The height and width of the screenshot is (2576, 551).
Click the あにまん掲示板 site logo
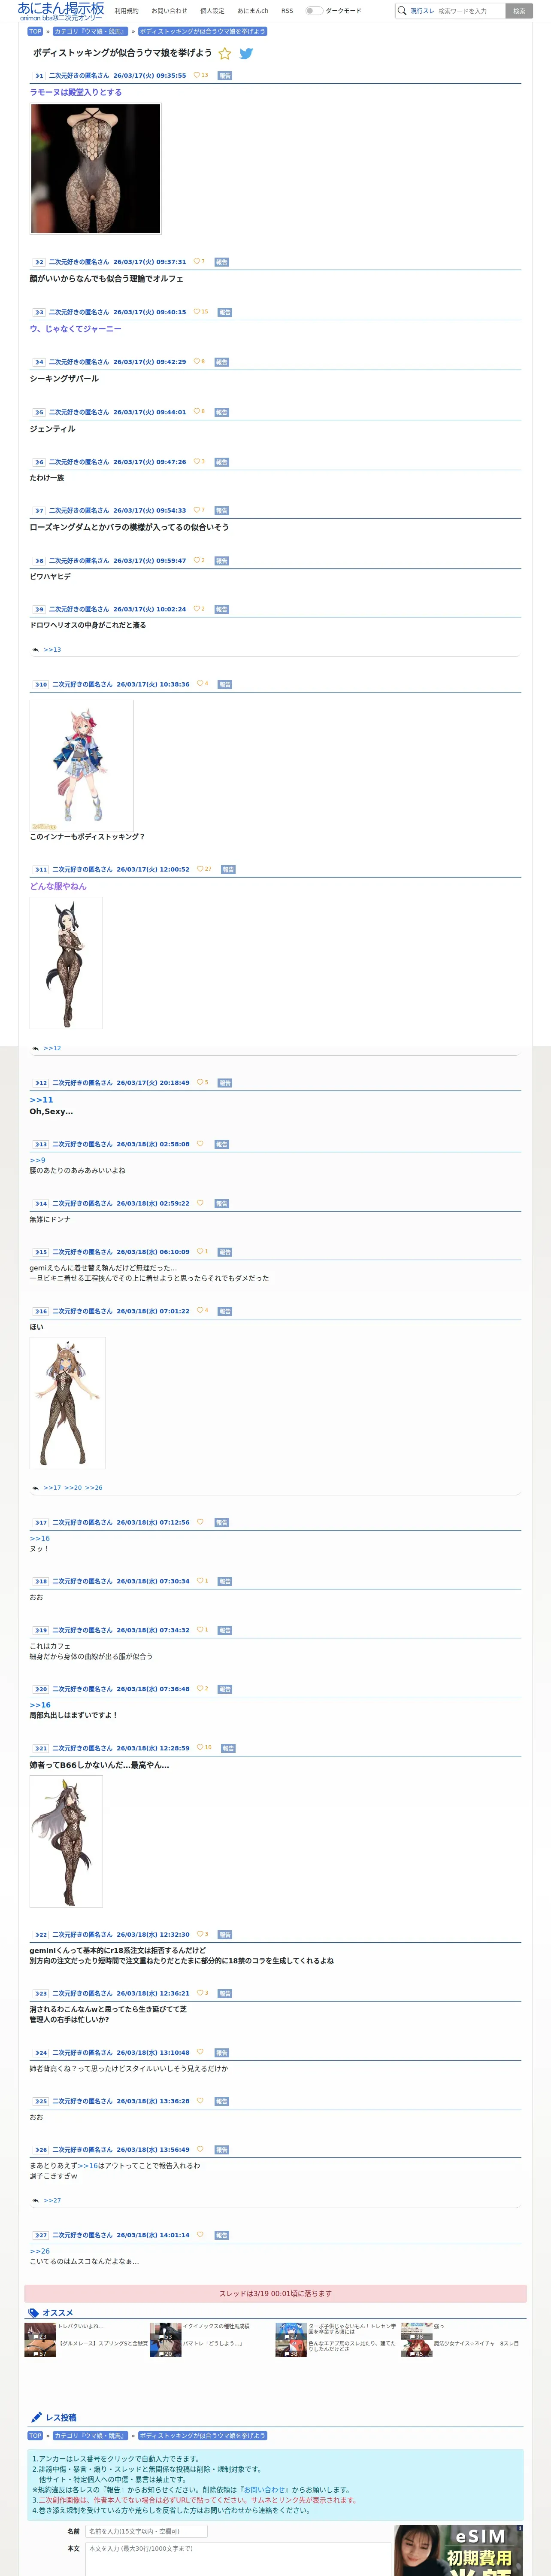pyautogui.click(x=61, y=11)
